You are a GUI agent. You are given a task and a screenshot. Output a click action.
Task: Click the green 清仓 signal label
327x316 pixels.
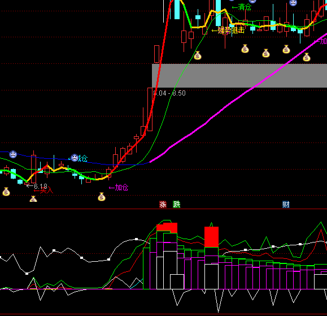(242, 7)
